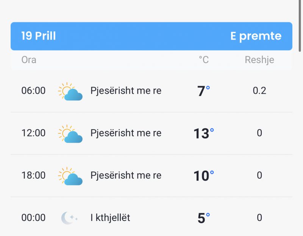Click the Reshje column header
The width and height of the screenshot is (303, 236).
click(259, 60)
